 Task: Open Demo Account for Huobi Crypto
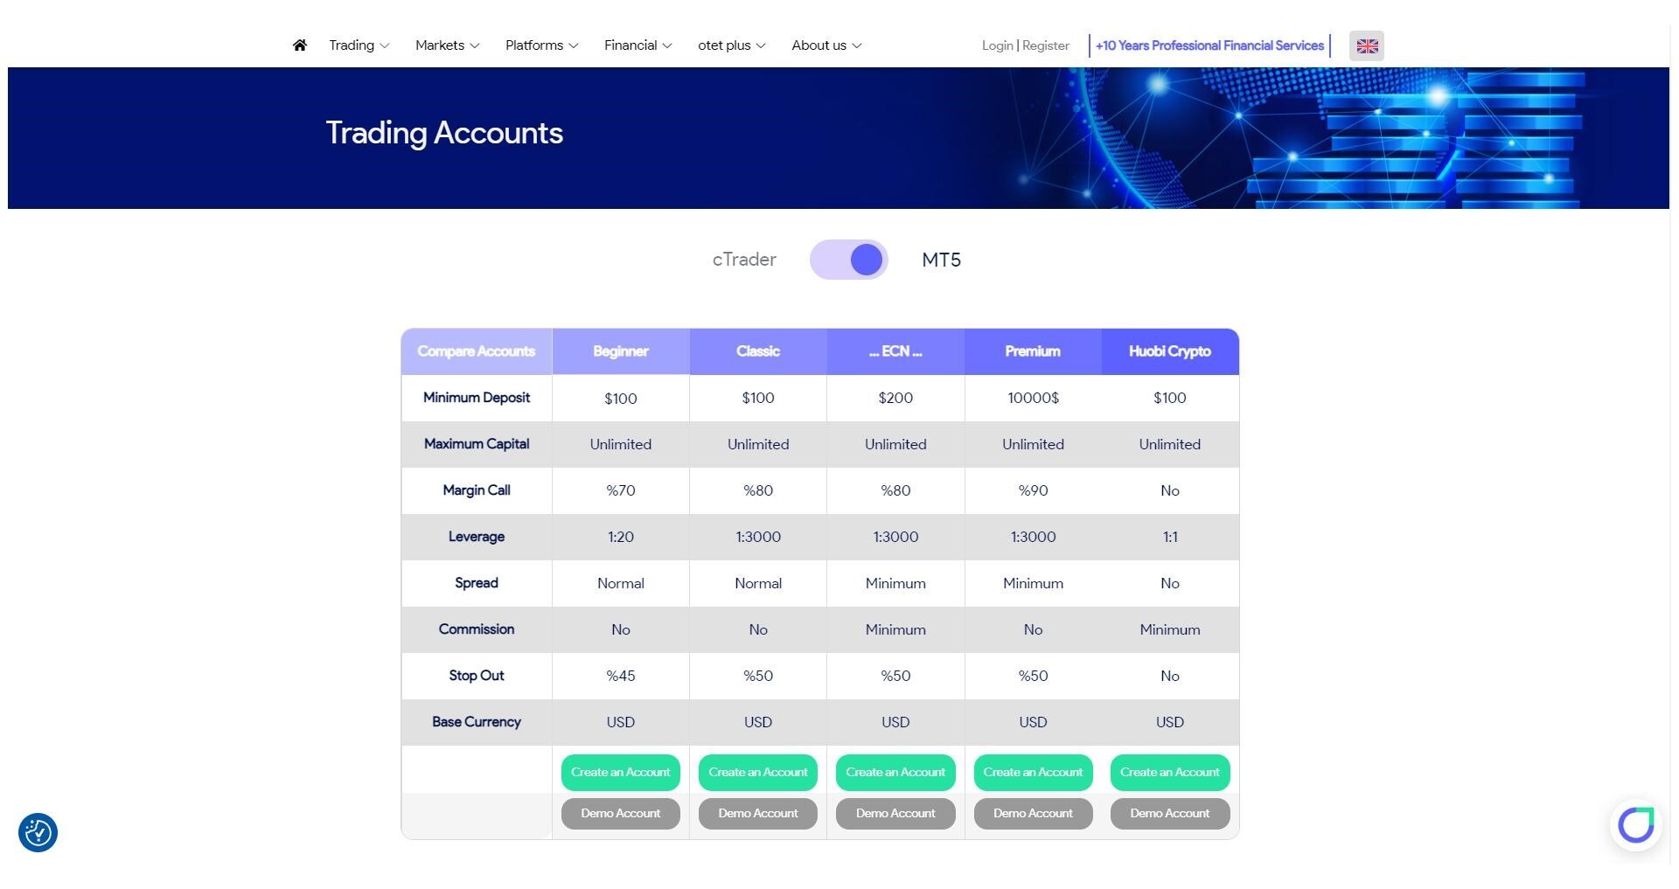coord(1169,814)
